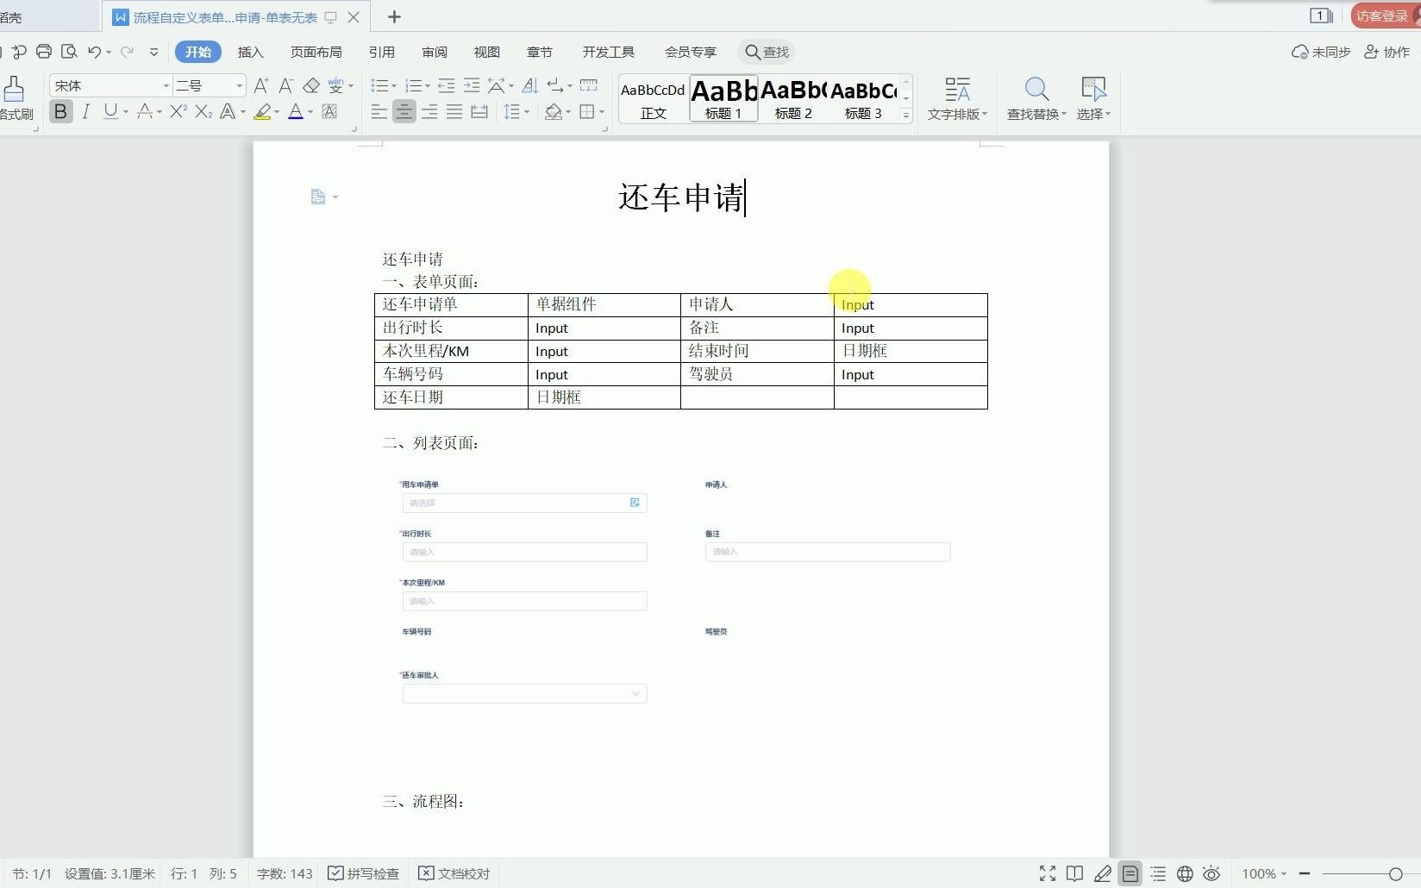Screen dimensions: 1421x888
Task: Expand the numbered list options
Action: click(x=428, y=86)
